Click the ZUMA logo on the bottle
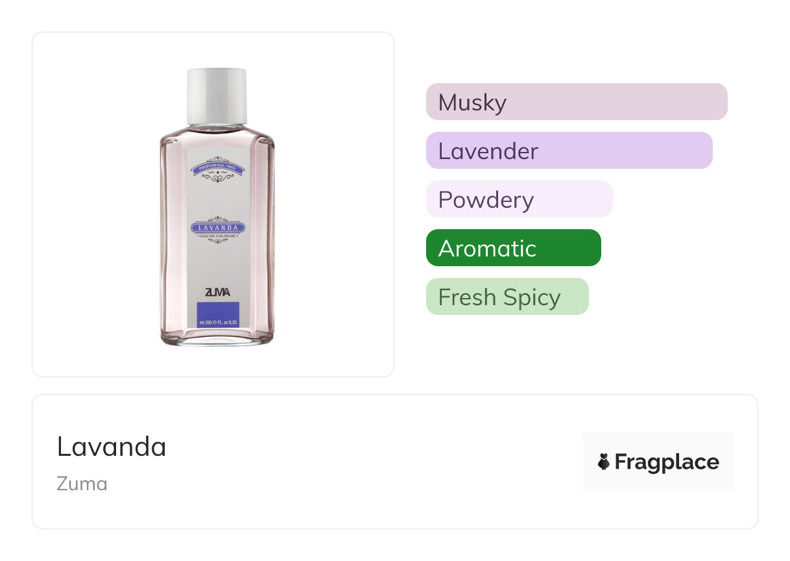 (x=217, y=293)
